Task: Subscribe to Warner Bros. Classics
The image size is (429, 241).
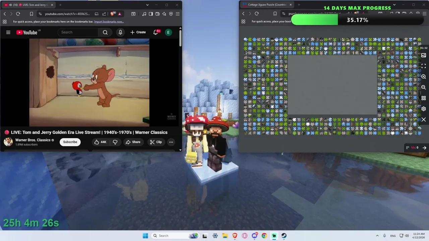Action: [70, 142]
